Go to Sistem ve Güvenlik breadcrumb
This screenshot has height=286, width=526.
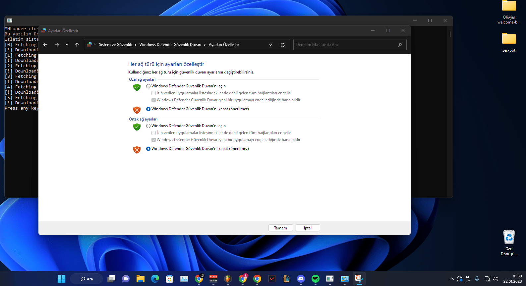click(x=115, y=45)
